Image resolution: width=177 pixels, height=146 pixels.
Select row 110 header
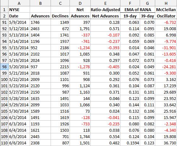[4, 143]
